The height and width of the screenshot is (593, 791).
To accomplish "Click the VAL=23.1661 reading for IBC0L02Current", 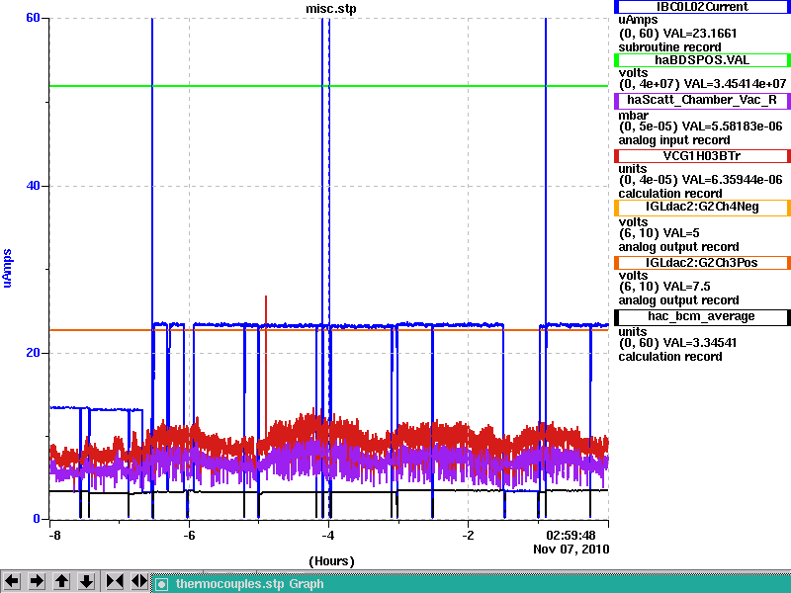I will pyautogui.click(x=700, y=34).
